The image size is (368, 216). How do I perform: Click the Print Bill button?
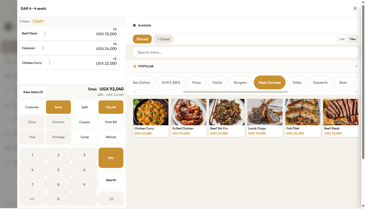111,122
